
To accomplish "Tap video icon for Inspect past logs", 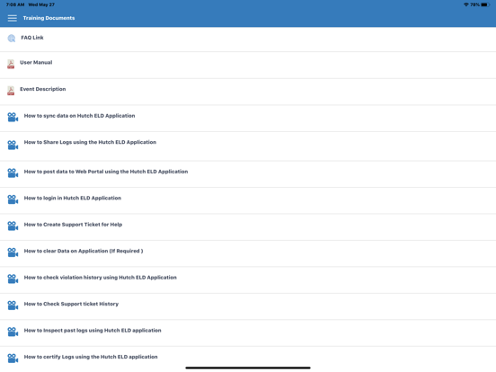I will [13, 332].
